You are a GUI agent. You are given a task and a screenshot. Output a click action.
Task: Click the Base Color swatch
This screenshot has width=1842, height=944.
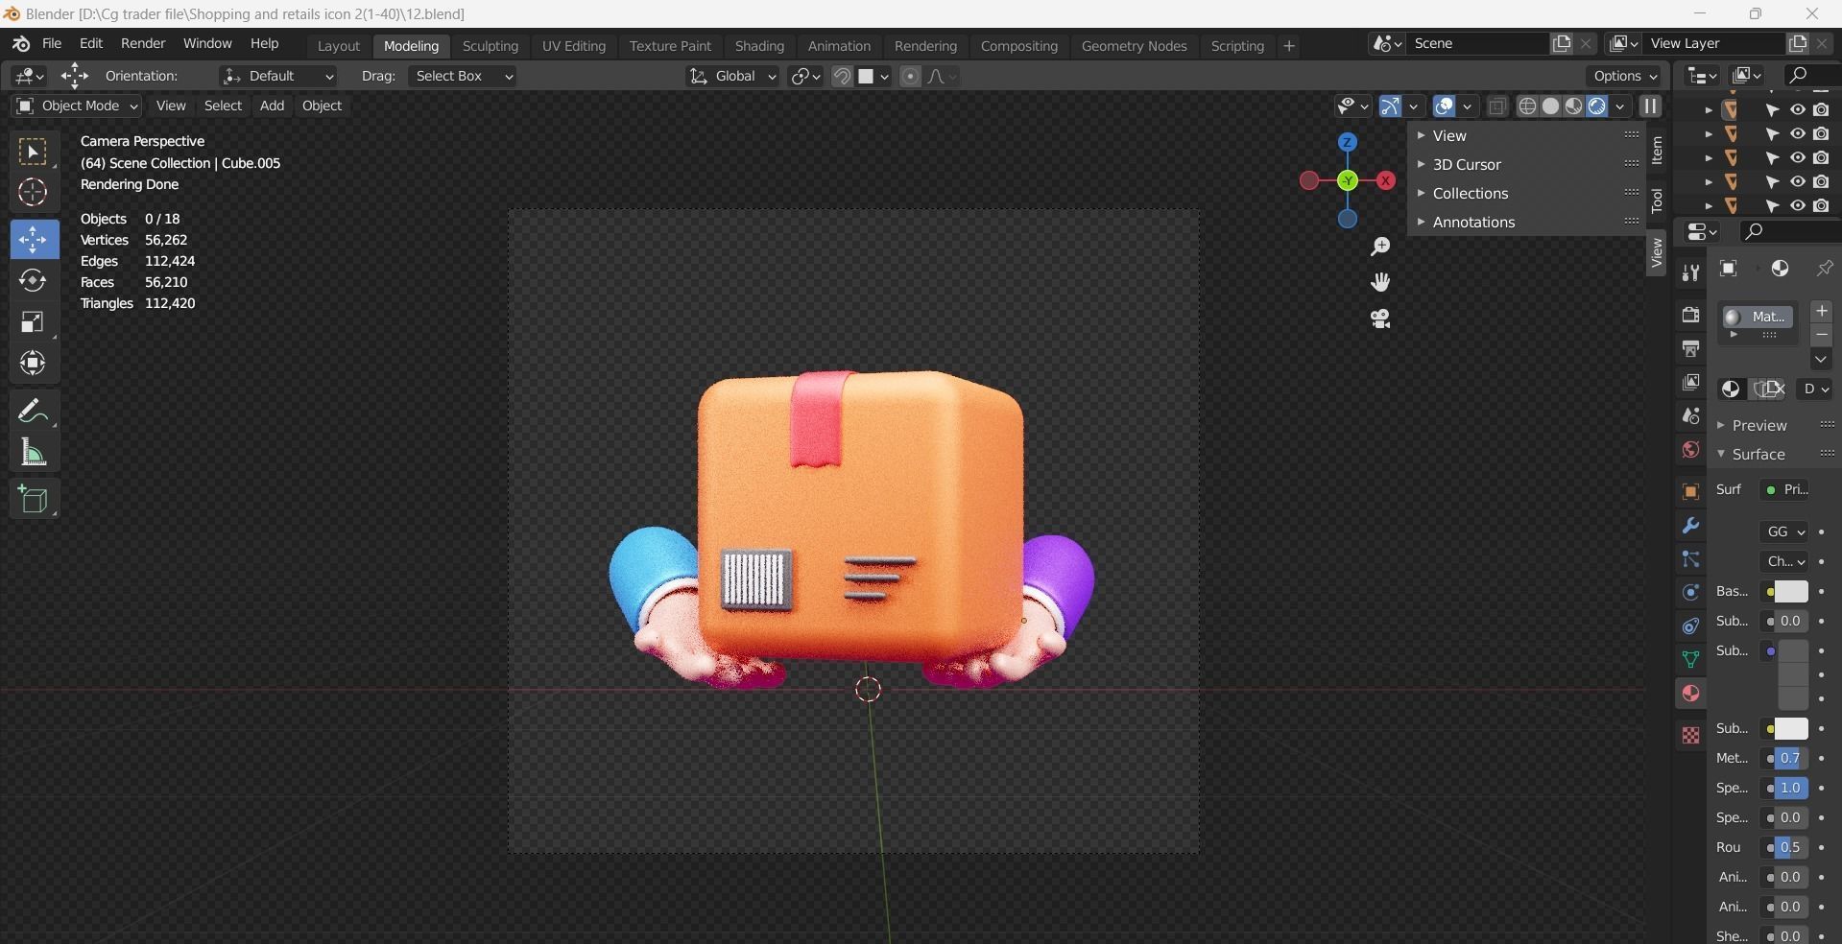click(1790, 592)
